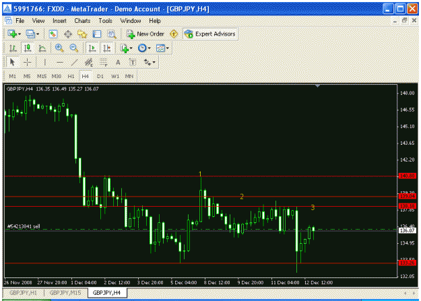Viewport: 421px width, 301px height.
Task: Click the Arrows objects icon
Action: pyautogui.click(x=147, y=63)
